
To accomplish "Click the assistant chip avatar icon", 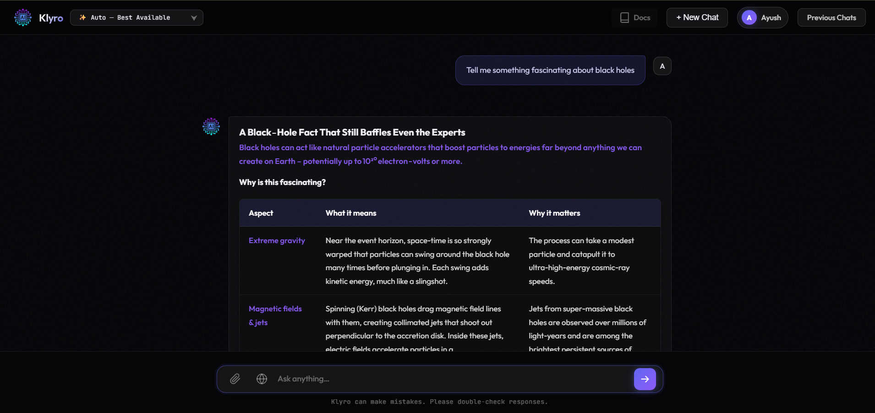I will 211,126.
